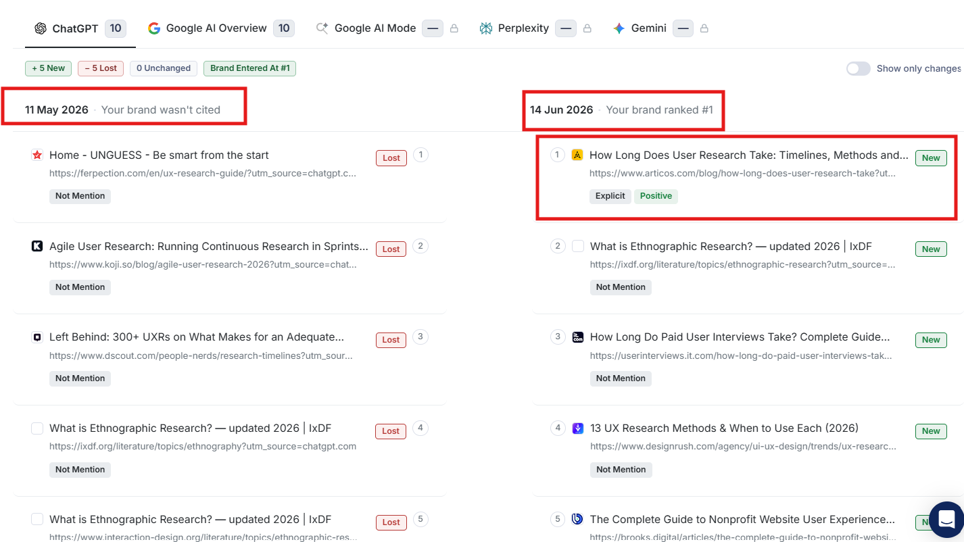Open How Long Does User Research Take link

(749, 155)
